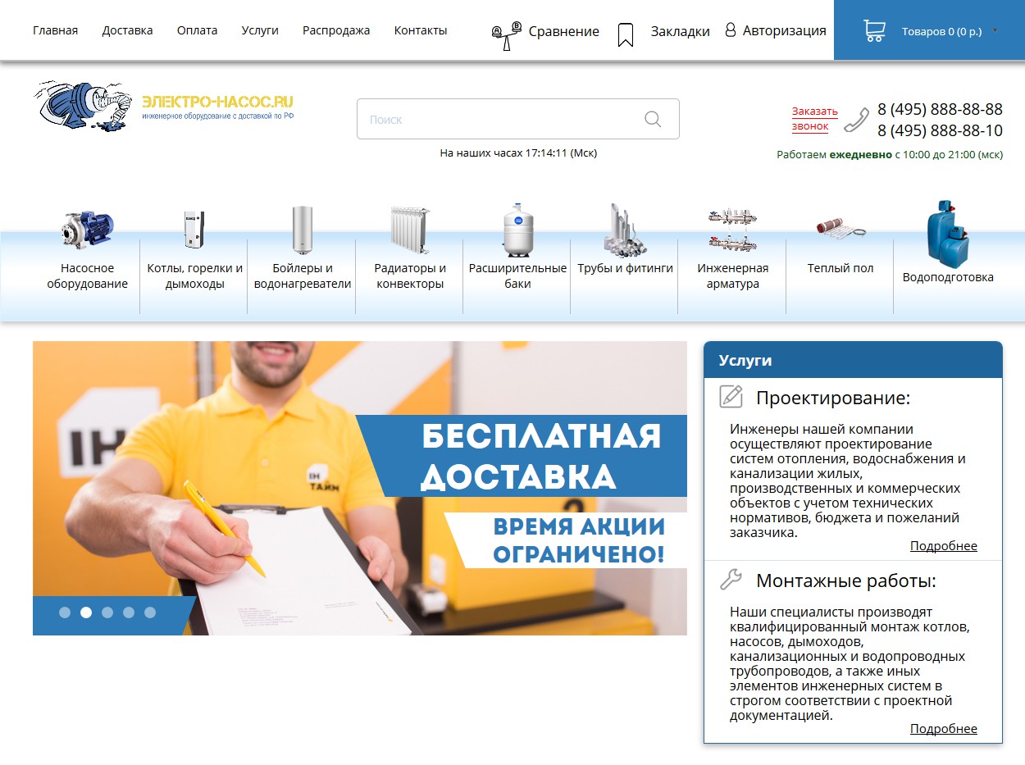Click the blue water softener image
This screenshot has width=1025, height=765.
[x=948, y=234]
